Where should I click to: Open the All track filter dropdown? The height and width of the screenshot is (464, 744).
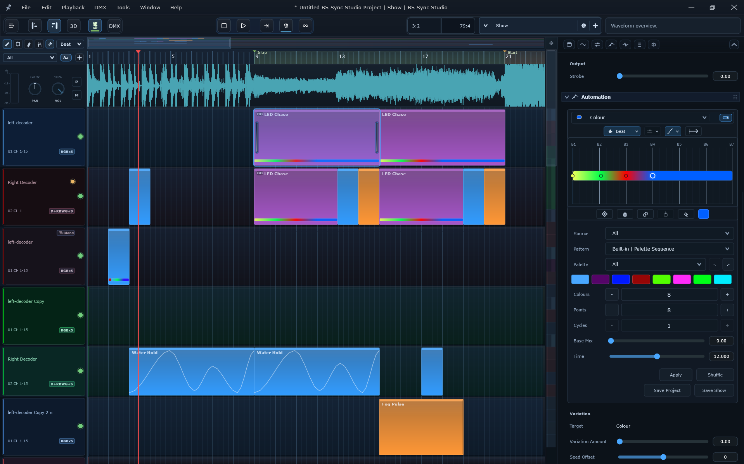(30, 58)
